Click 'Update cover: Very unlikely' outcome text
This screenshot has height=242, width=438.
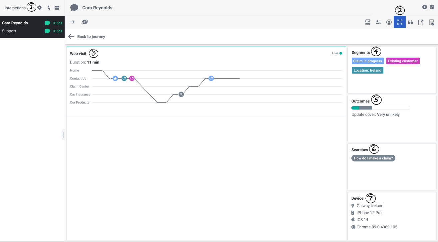[376, 115]
